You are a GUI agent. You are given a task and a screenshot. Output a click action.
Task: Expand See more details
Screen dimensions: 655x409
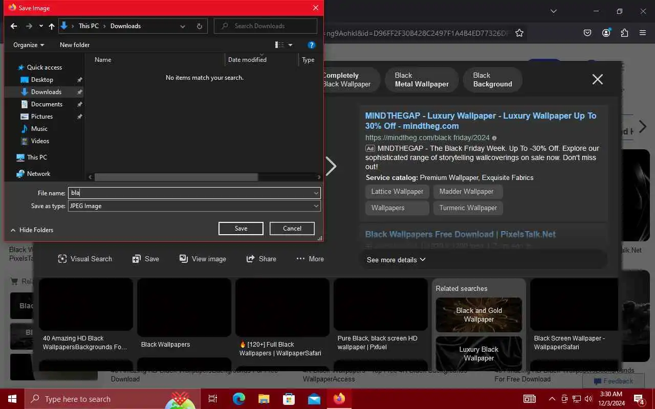[x=396, y=260]
